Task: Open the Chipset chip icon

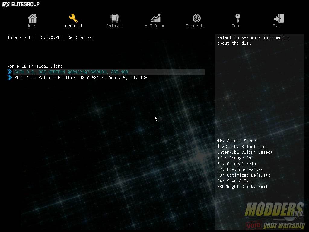Action: (115, 18)
